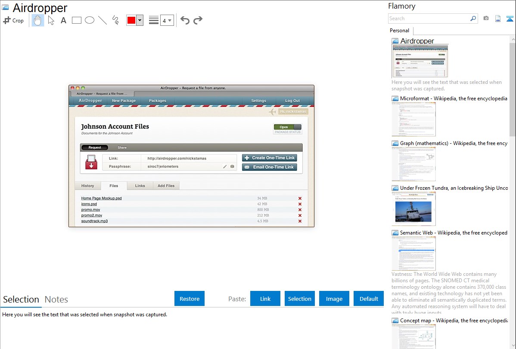
Task: Click the sidebar scroll up arrow
Action: (x=513, y=39)
